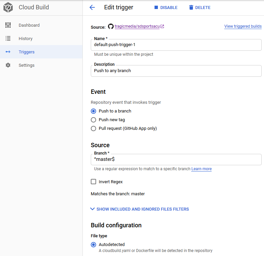Click the trash icon next to DELETE
264x256 pixels.
tap(191, 7)
